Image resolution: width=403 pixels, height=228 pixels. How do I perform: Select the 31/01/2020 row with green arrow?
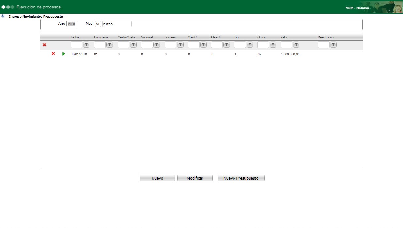coord(63,54)
